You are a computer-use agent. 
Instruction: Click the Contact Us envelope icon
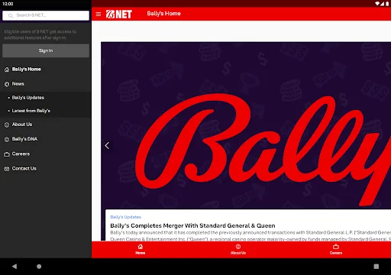tap(7, 169)
